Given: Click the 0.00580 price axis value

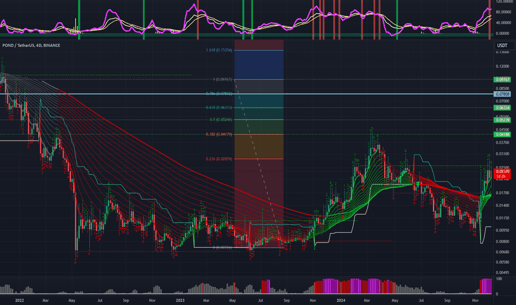Looking at the screenshot, I should 502,262.
